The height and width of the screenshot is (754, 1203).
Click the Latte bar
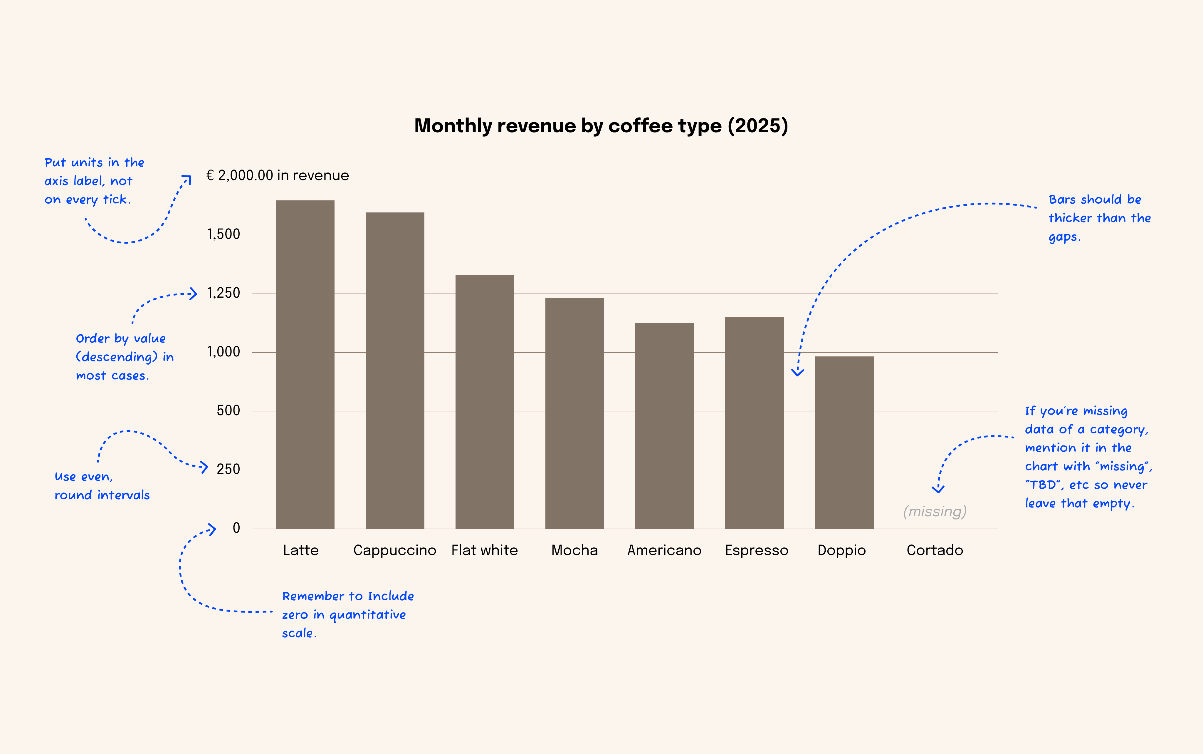[305, 364]
